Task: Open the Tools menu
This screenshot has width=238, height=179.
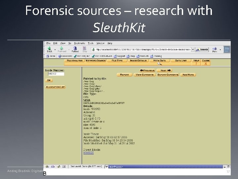Action: 91,43
